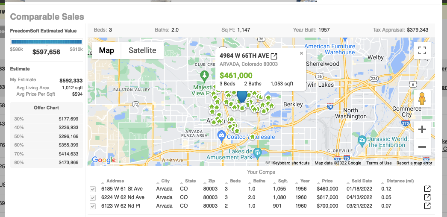Click the FreedomSoft estimated value range bar
The width and height of the screenshot is (447, 217).
(x=46, y=42)
